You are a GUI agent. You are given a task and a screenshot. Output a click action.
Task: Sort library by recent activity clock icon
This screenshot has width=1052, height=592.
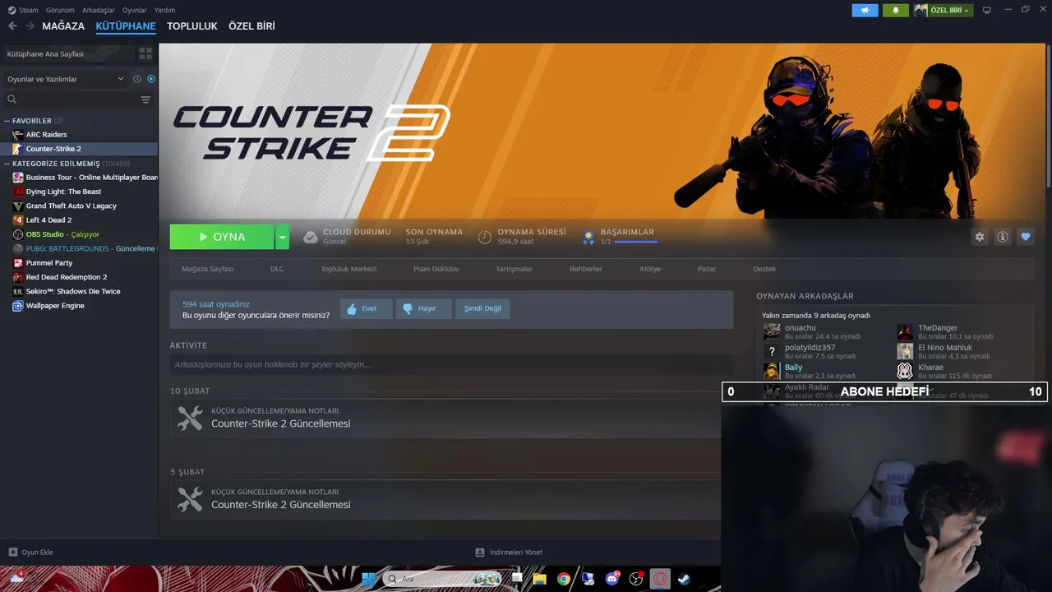coord(137,79)
